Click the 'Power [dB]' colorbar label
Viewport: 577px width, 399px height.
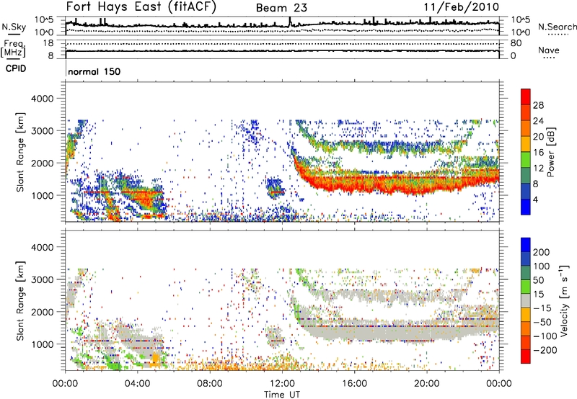551,152
